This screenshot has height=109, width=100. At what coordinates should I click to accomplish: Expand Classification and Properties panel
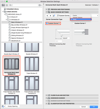[x=46, y=104]
